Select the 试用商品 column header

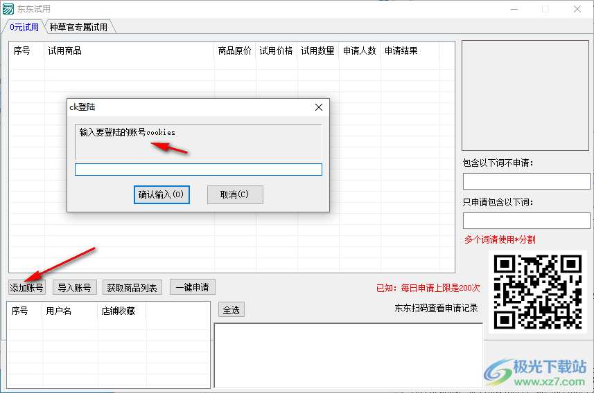pyautogui.click(x=129, y=51)
